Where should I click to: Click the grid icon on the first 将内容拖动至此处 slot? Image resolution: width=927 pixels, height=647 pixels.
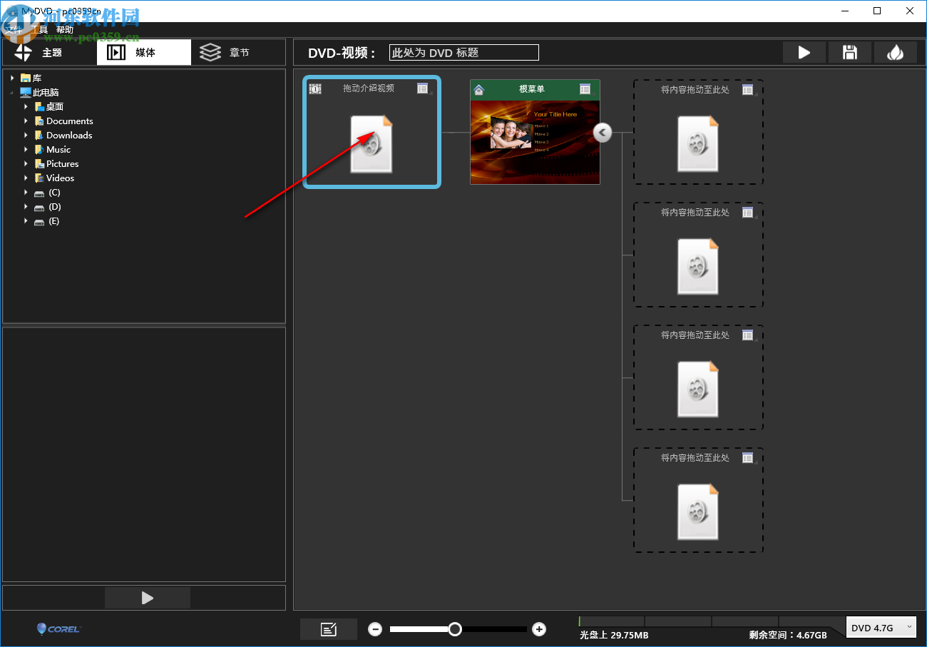pyautogui.click(x=748, y=89)
